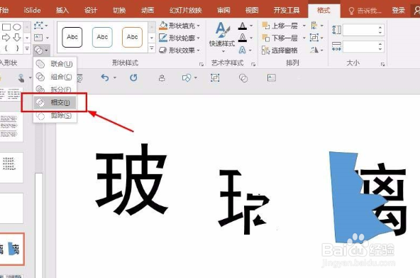Click the quick toolbar shapes icon

[x=187, y=78]
